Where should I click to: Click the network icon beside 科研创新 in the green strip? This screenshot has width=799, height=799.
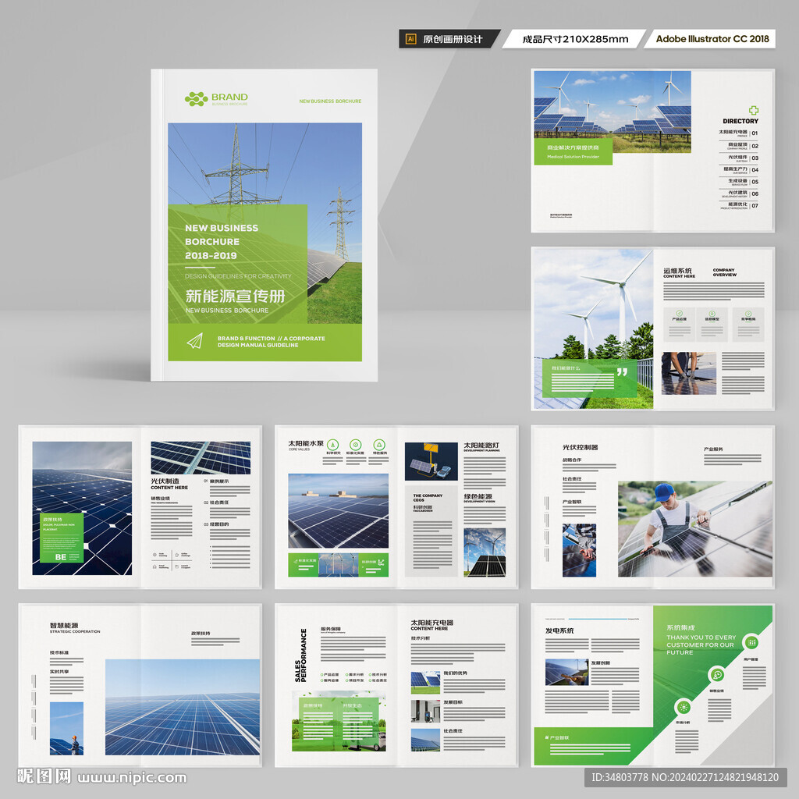point(381,563)
